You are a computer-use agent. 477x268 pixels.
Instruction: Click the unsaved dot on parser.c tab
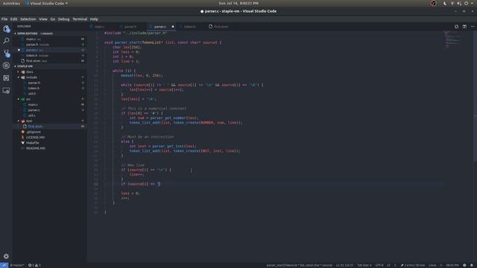tap(173, 27)
